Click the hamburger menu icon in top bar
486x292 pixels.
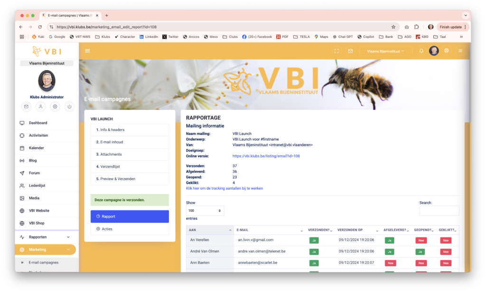[x=87, y=51]
